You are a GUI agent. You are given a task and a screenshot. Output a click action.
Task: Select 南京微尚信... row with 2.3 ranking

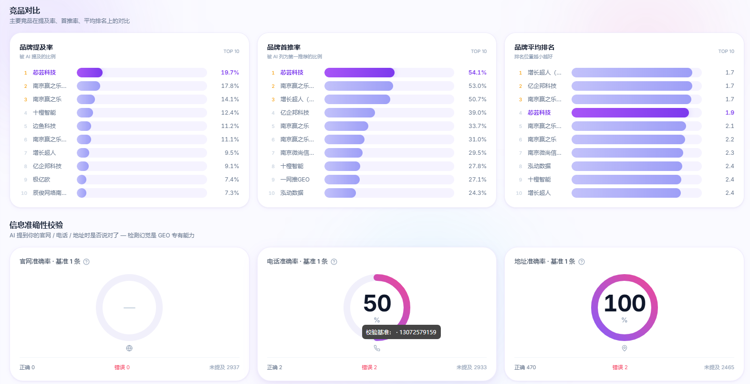pyautogui.click(x=625, y=153)
